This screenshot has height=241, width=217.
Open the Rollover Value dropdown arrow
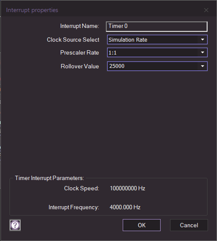pyautogui.click(x=203, y=66)
